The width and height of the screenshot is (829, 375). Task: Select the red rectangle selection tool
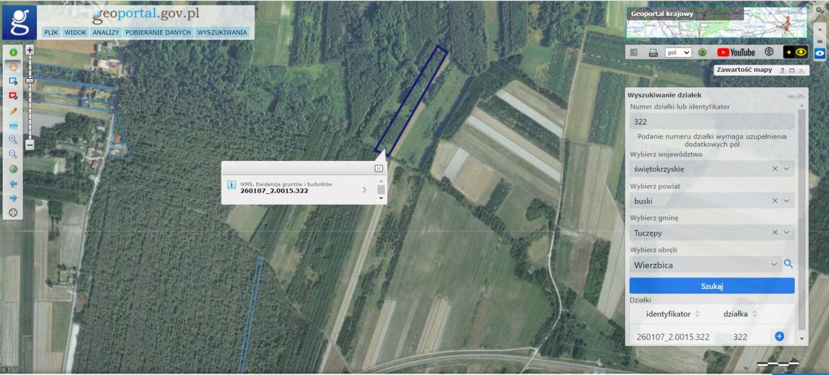point(13,96)
